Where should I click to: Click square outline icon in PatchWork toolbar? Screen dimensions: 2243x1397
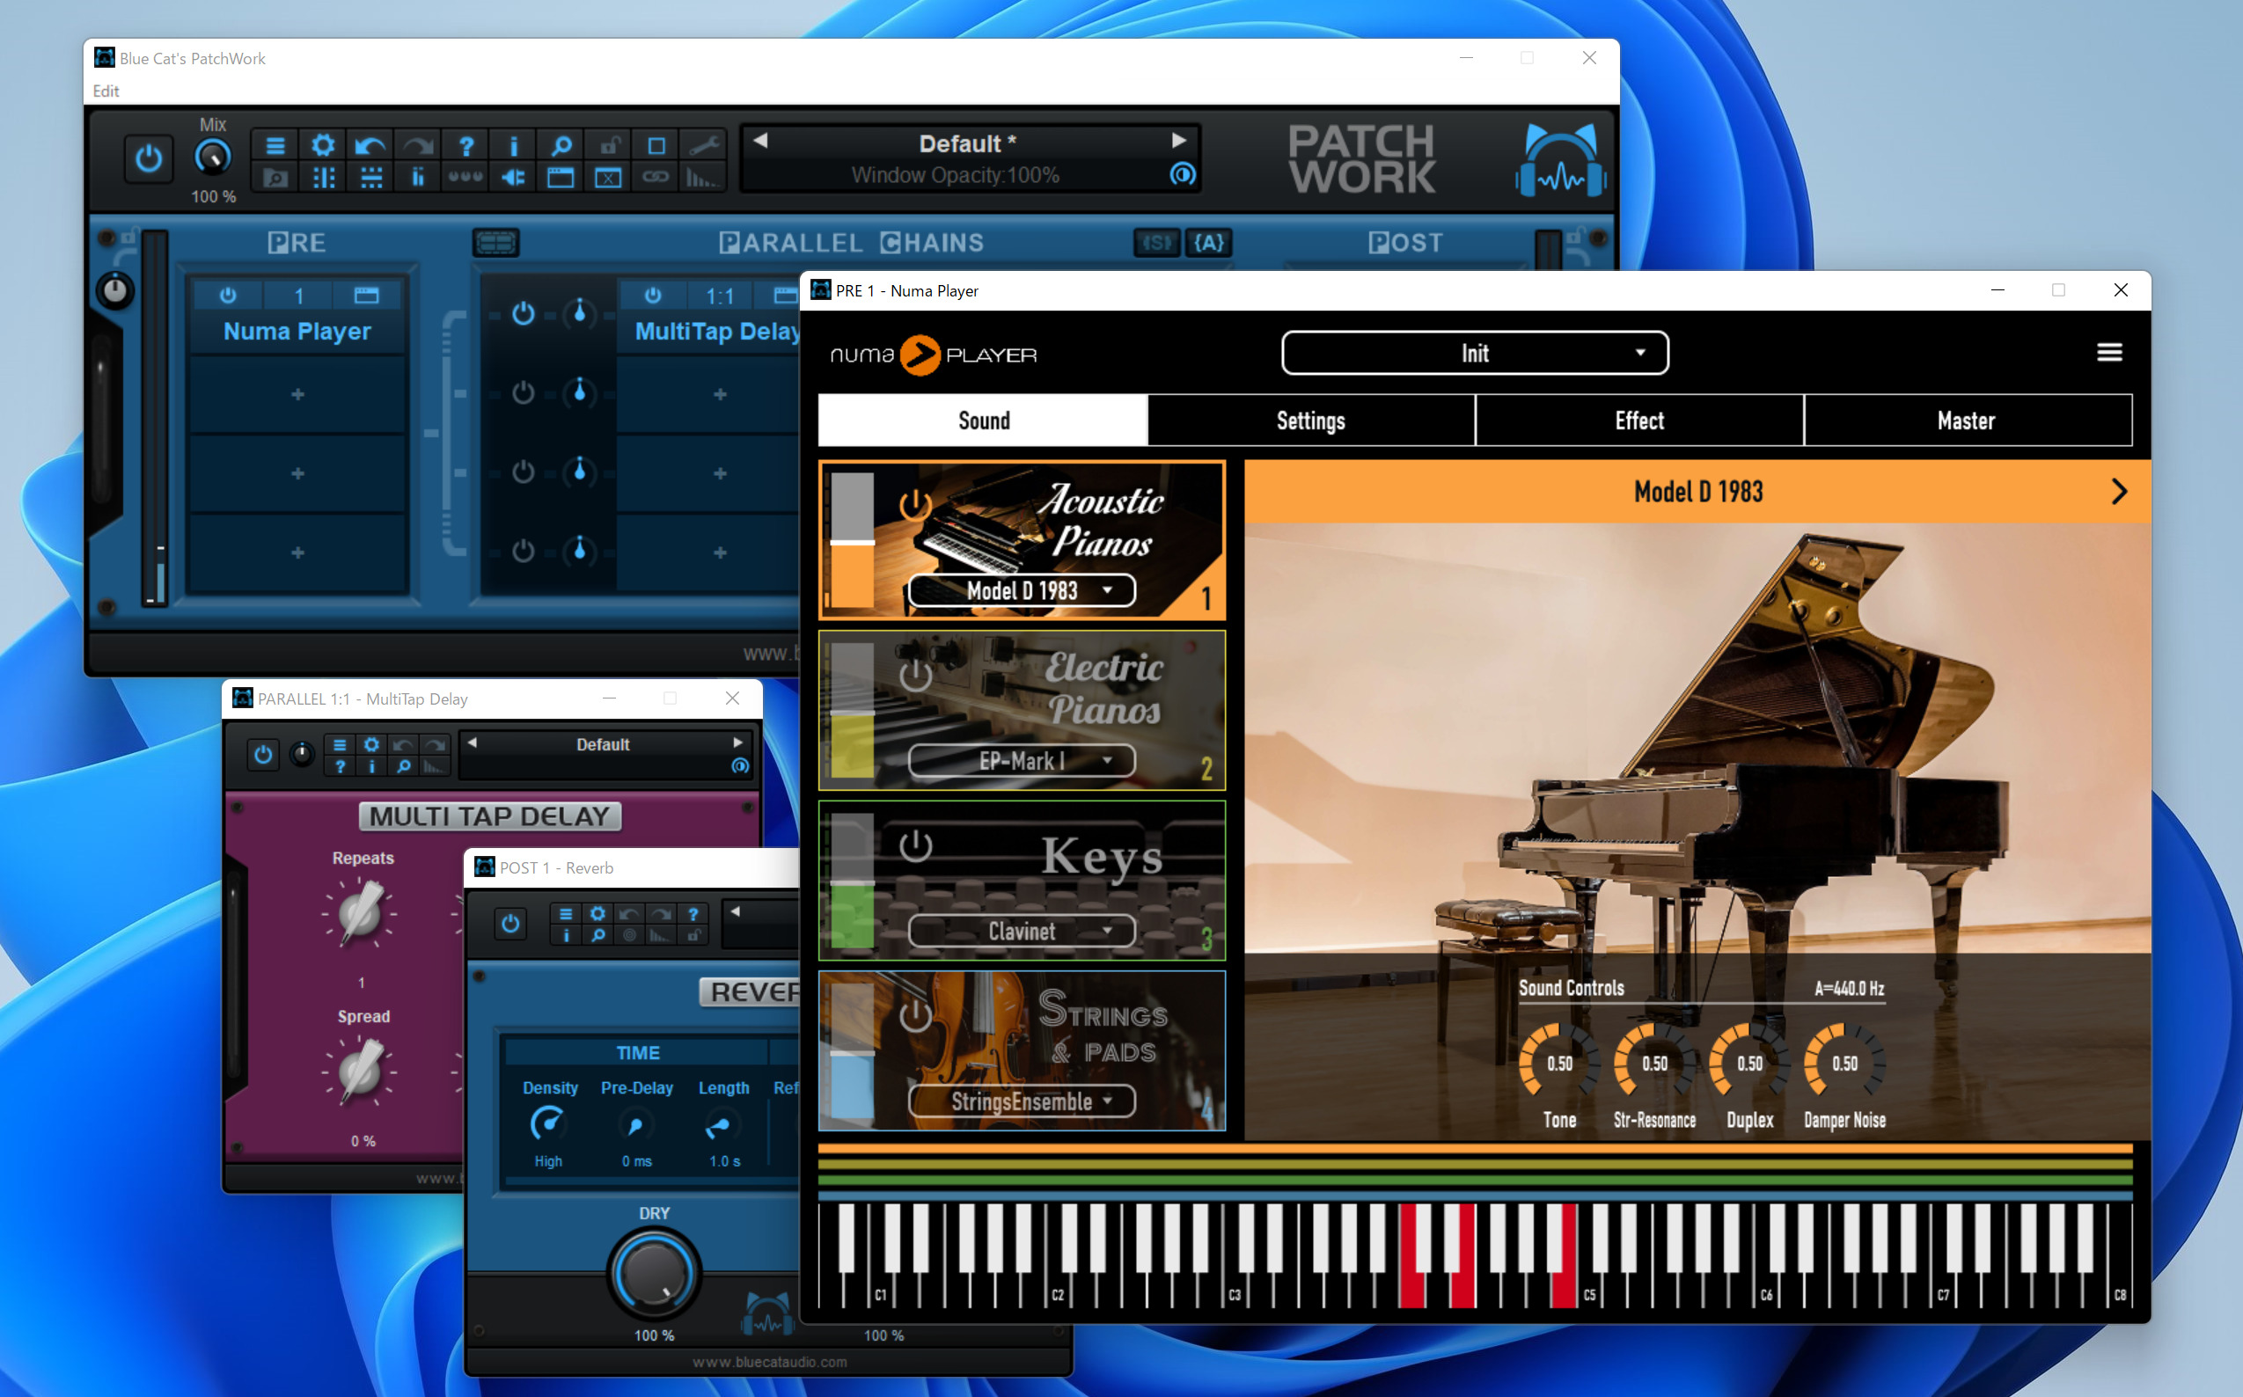656,145
